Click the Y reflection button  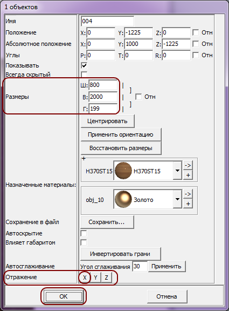pos(95,278)
